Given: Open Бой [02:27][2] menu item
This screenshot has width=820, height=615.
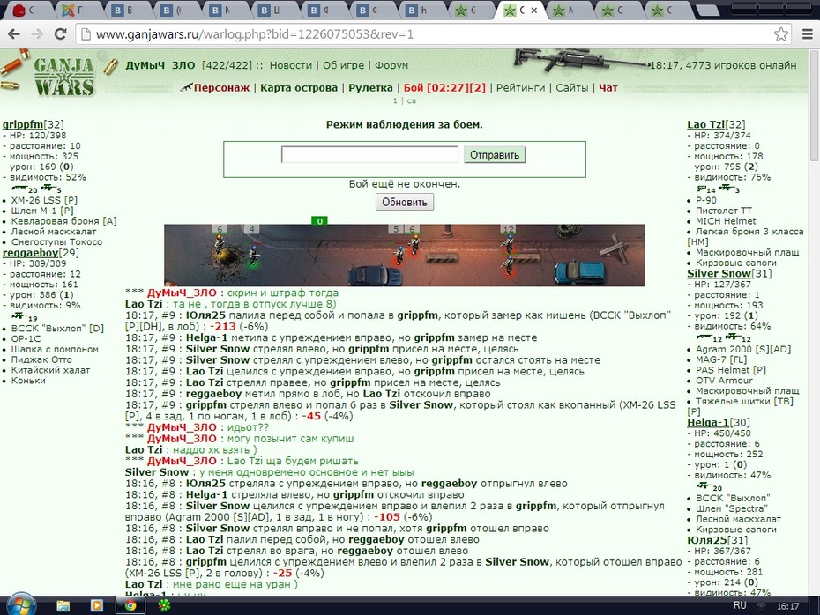Looking at the screenshot, I should (x=444, y=88).
